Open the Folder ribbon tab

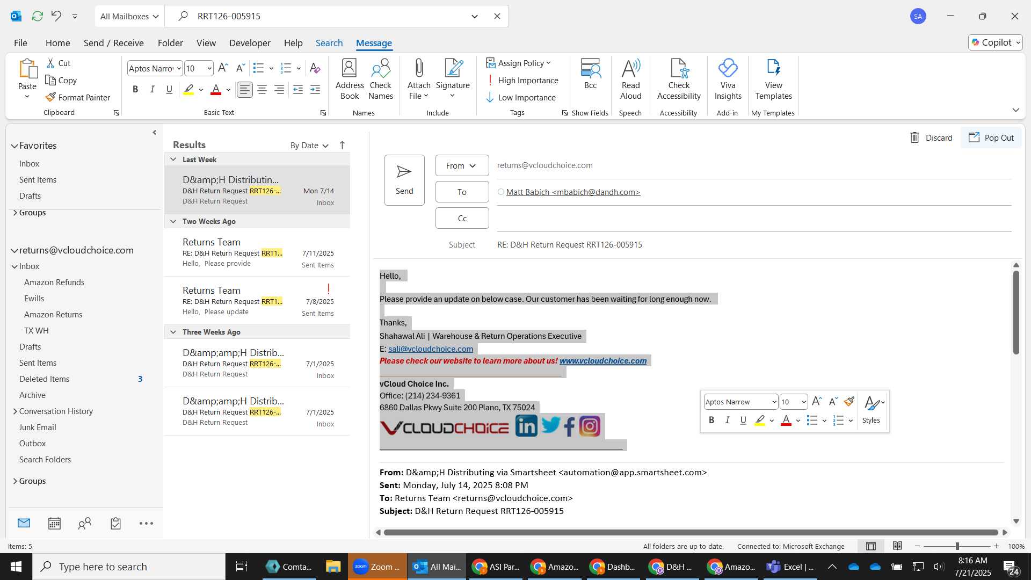tap(170, 43)
